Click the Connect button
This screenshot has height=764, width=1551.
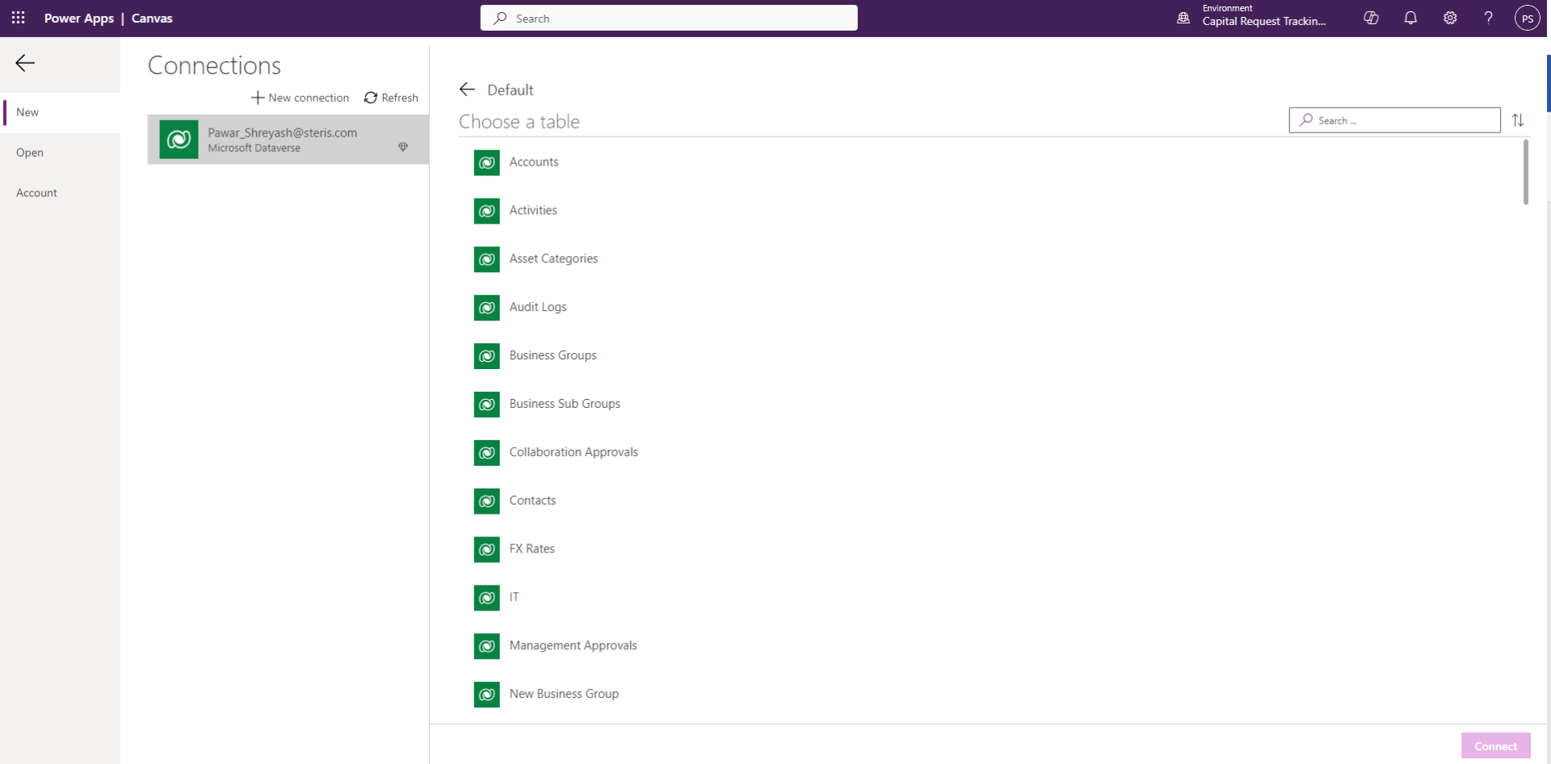(1496, 745)
